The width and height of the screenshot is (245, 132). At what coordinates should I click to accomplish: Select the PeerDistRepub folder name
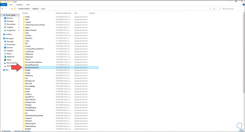tap(30, 110)
